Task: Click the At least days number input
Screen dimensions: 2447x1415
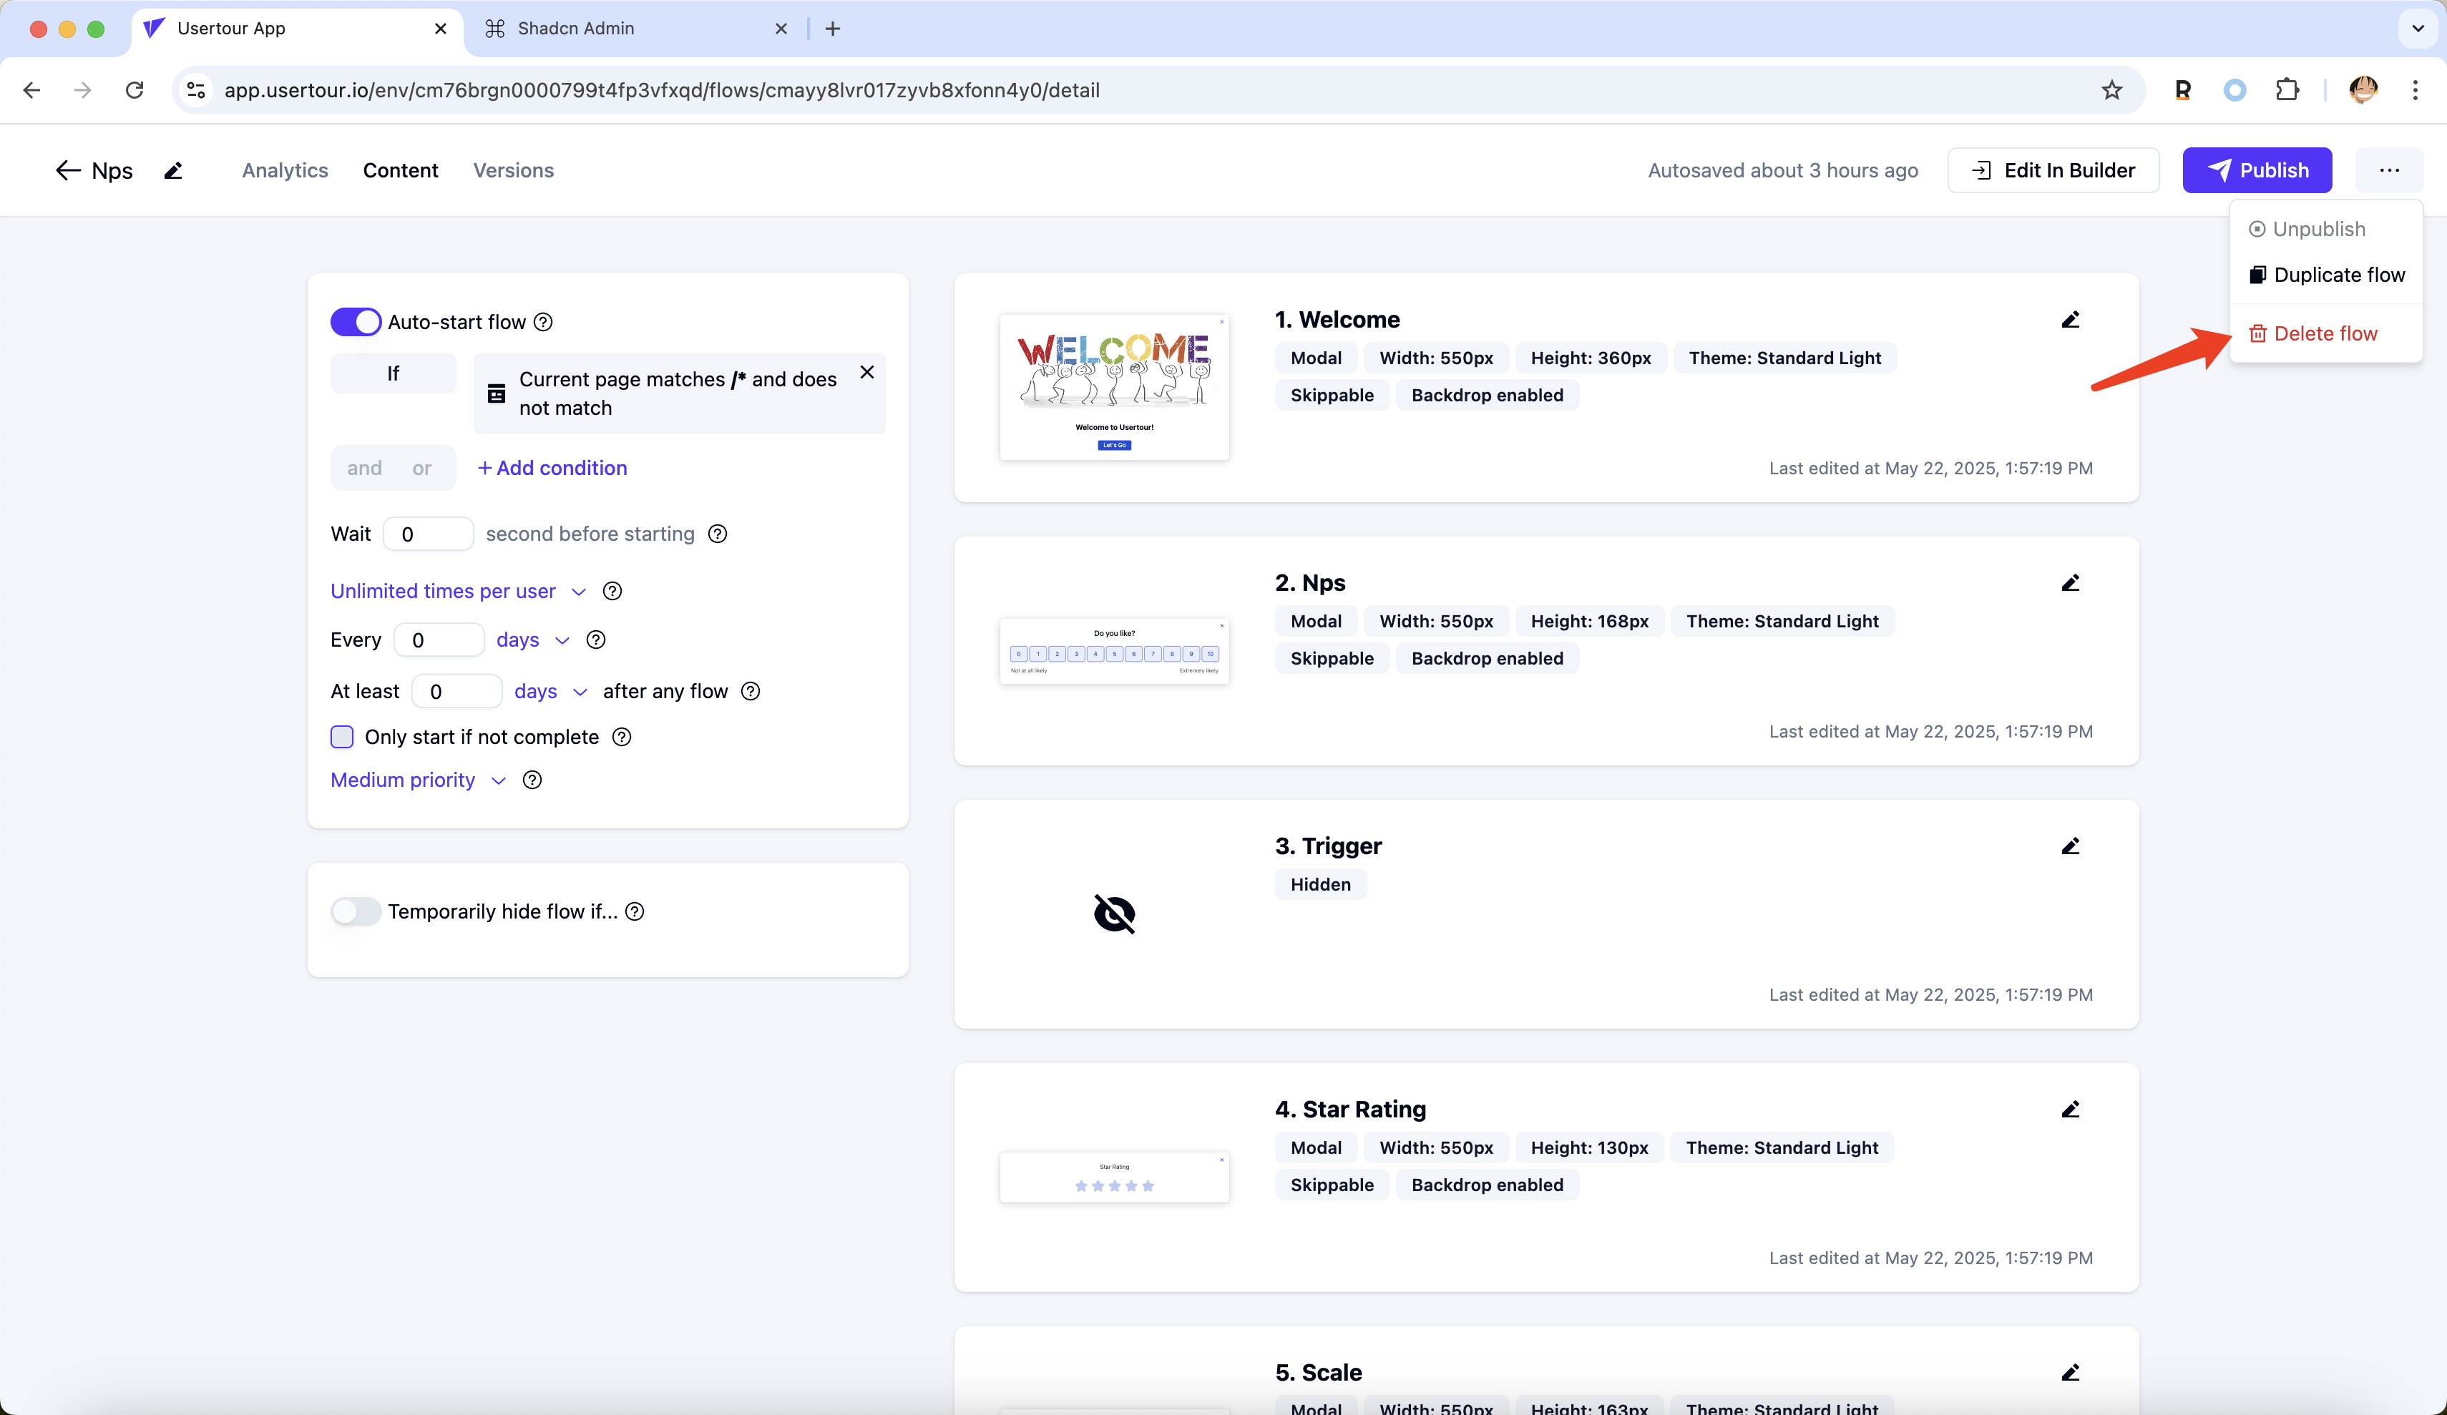Action: (456, 690)
